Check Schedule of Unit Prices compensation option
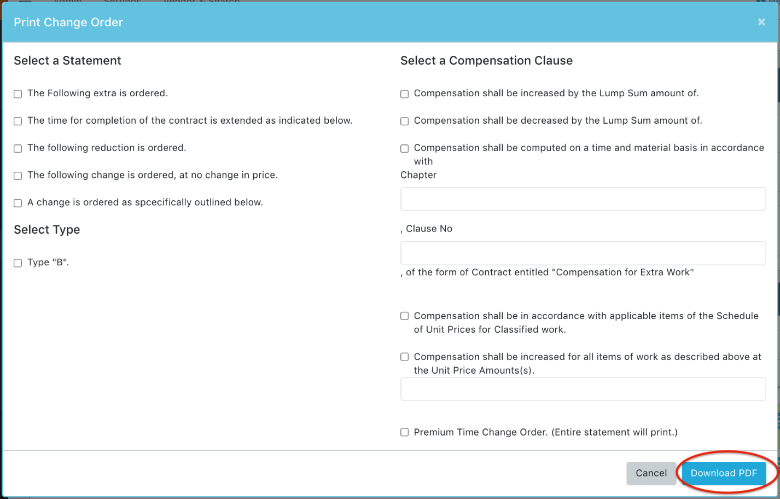 coord(405,316)
